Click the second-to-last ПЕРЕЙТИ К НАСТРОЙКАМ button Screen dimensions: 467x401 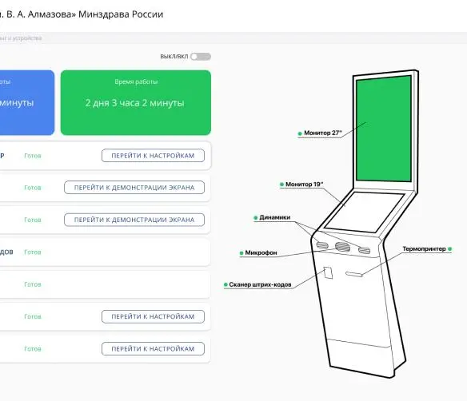click(x=153, y=316)
